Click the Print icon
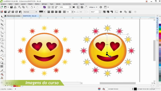This screenshot has width=161, height=91. tap(15, 7)
